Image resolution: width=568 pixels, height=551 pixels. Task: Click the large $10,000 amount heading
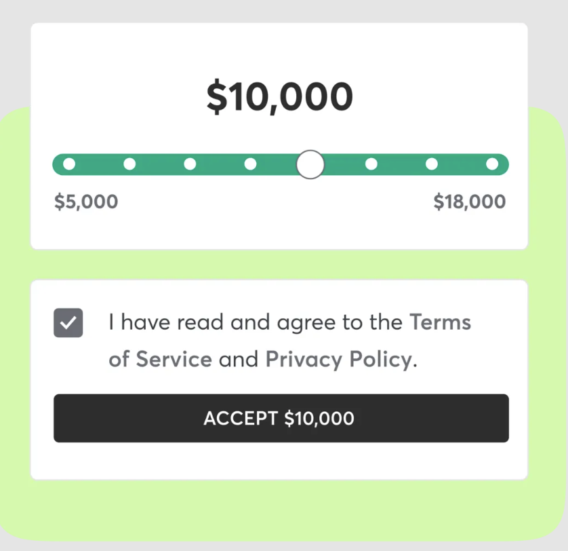pos(279,97)
